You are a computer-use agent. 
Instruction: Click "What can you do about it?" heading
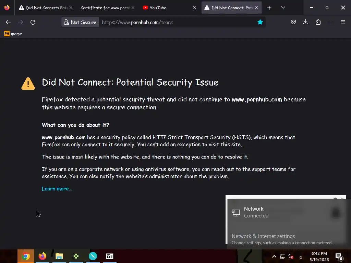pos(75,125)
